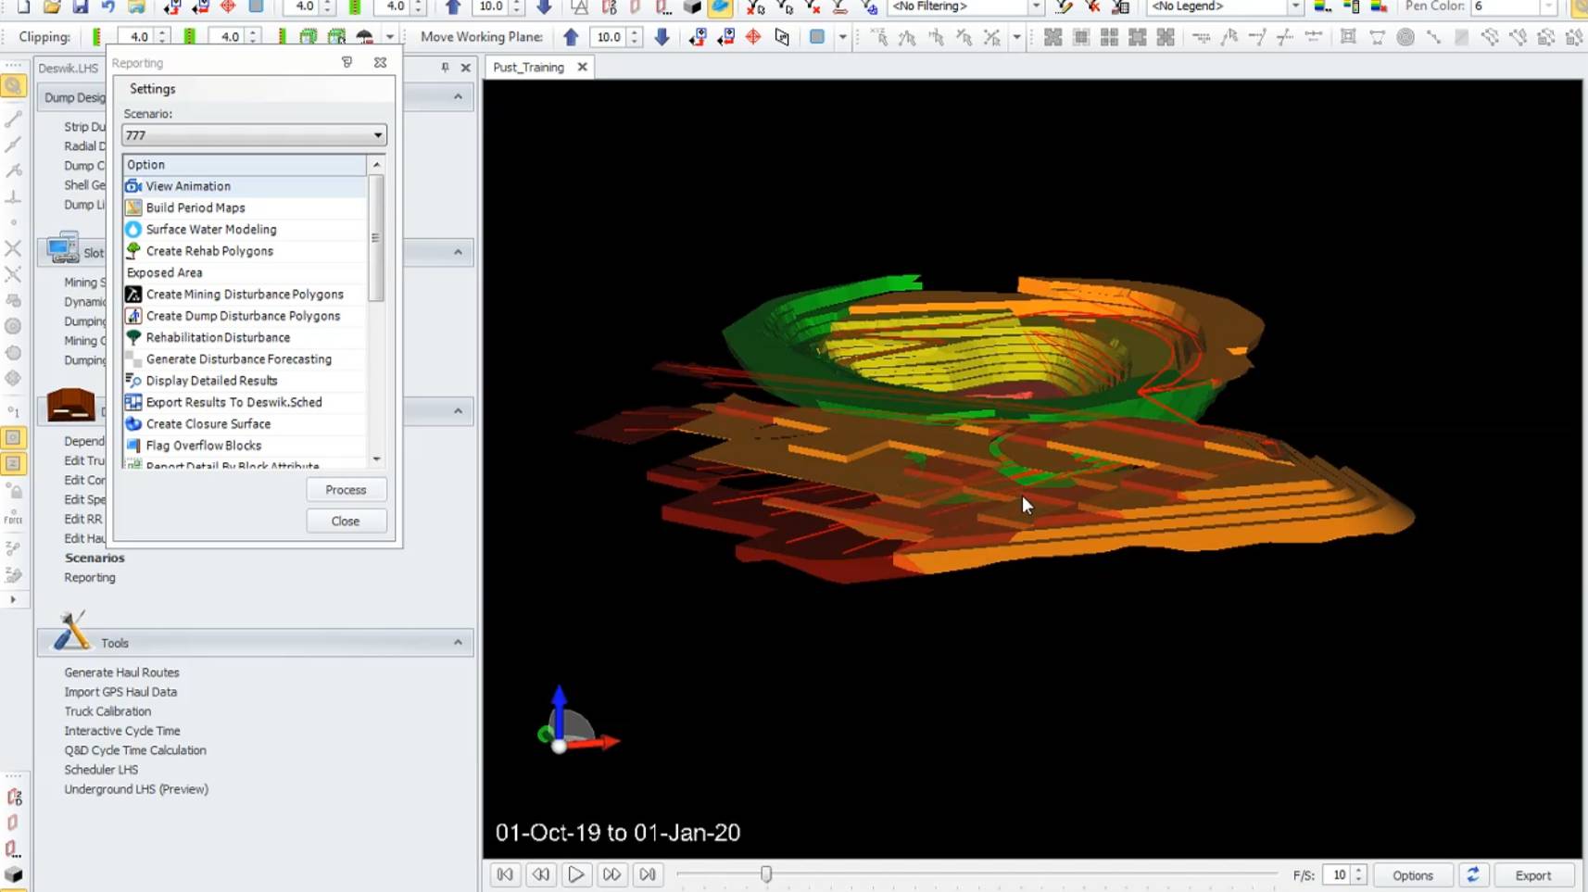Select the View Animation option
The image size is (1588, 892).
click(x=188, y=186)
